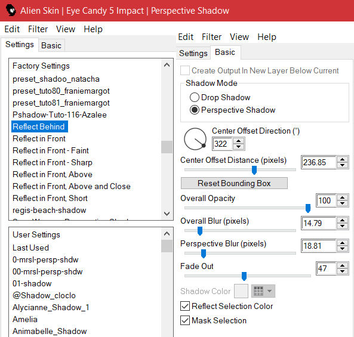The width and height of the screenshot is (354, 337).
Task: Click the Perspective Blur slider handle
Action: click(x=204, y=253)
